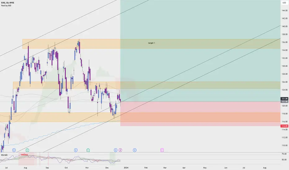The width and height of the screenshot is (289, 170).
Task: Click the dark 121.08 current price label
Action: coord(284,99)
